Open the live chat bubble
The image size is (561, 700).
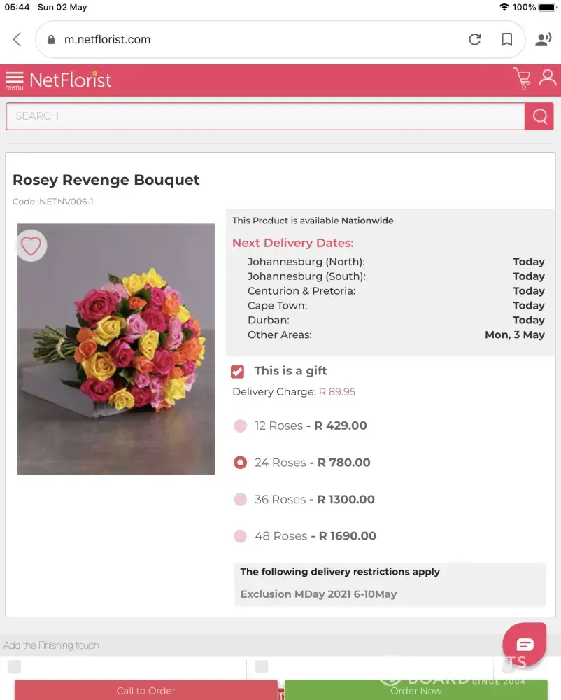(x=525, y=644)
